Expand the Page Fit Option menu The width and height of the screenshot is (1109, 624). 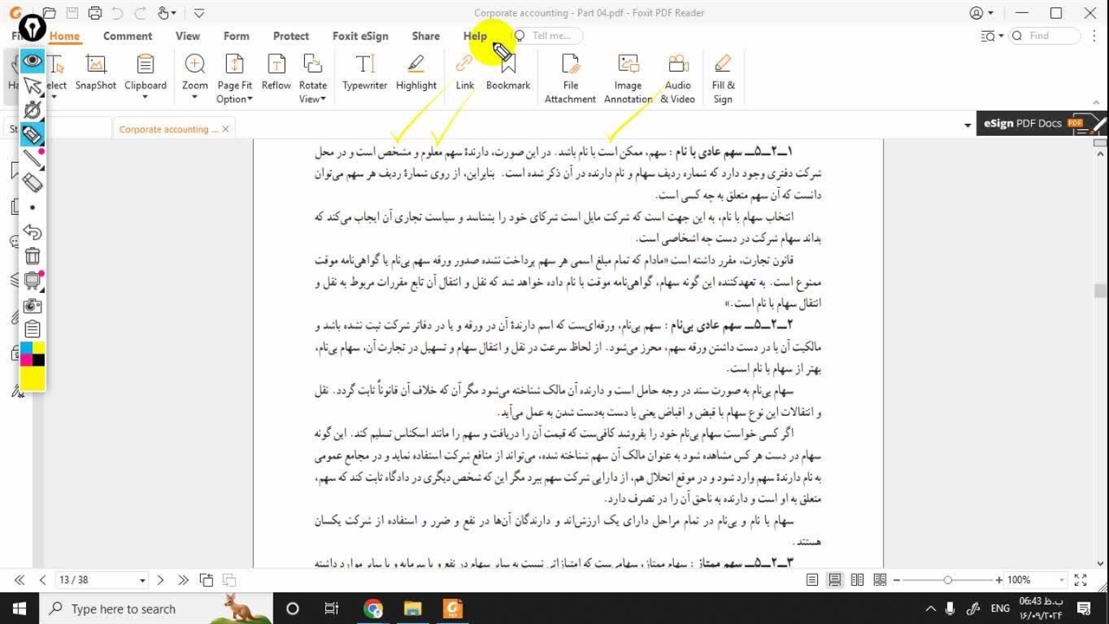tap(235, 99)
